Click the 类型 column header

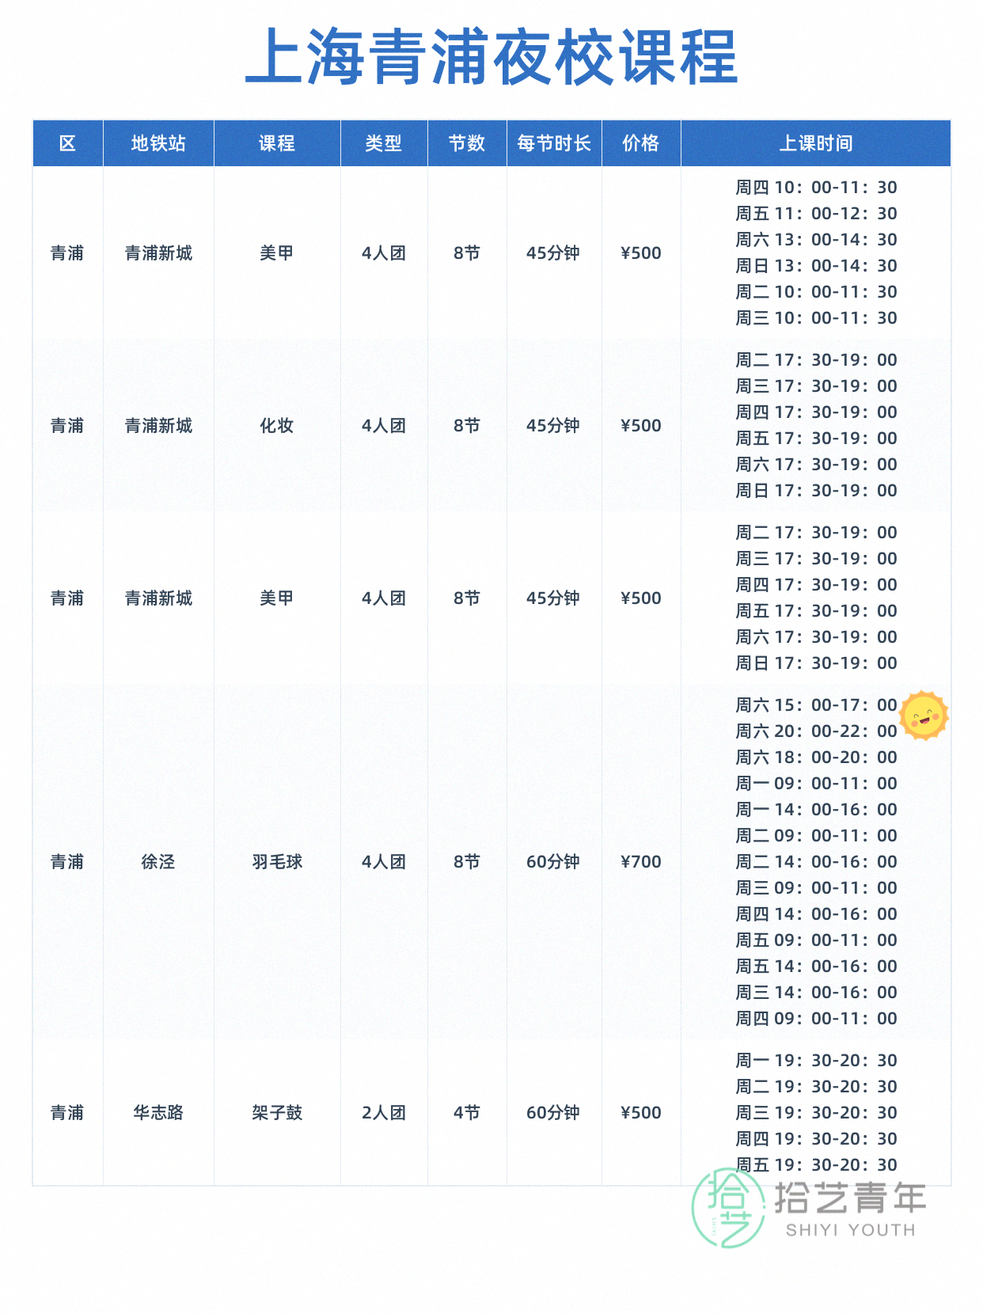pos(384,143)
